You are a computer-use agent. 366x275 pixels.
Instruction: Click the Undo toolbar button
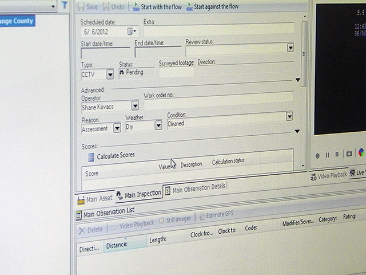coord(113,7)
